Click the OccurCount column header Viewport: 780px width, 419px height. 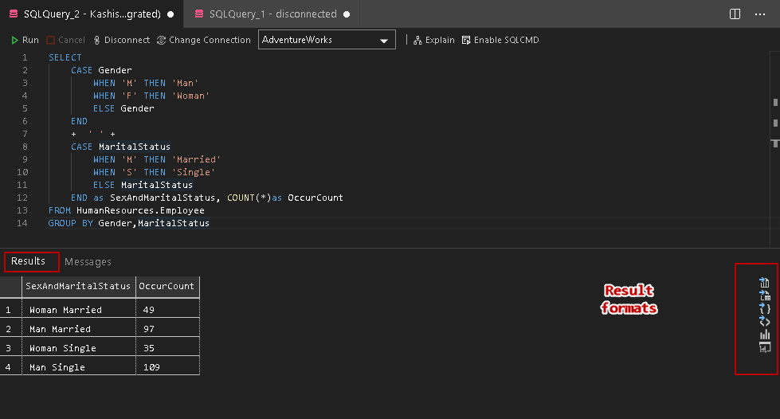pyautogui.click(x=167, y=286)
